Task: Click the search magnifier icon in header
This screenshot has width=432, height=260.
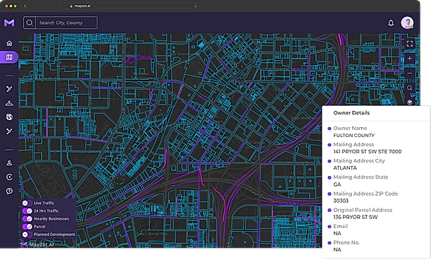Action: coord(30,23)
